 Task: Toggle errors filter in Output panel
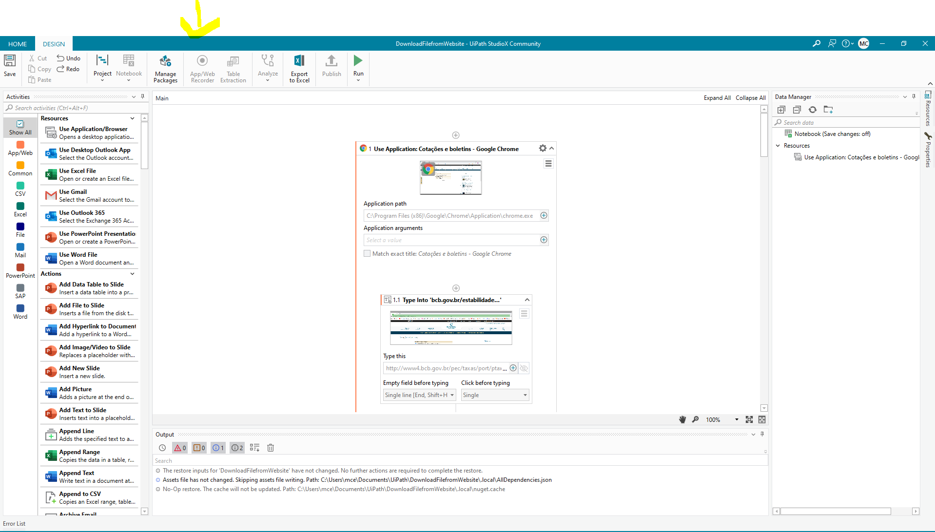pyautogui.click(x=179, y=447)
